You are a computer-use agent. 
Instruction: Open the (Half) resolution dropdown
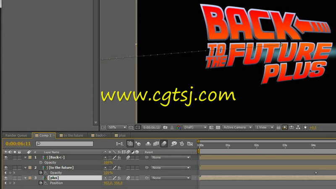(x=195, y=127)
